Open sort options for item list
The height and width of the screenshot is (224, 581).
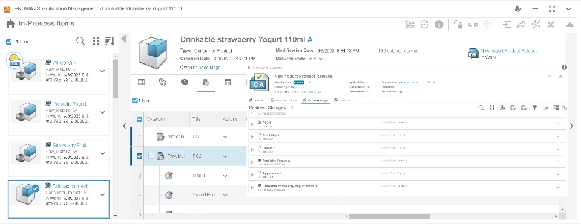[110, 41]
